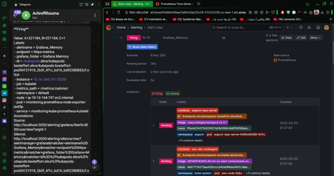Open the tab islands workspace icon

pyautogui.click(x=108, y=4)
